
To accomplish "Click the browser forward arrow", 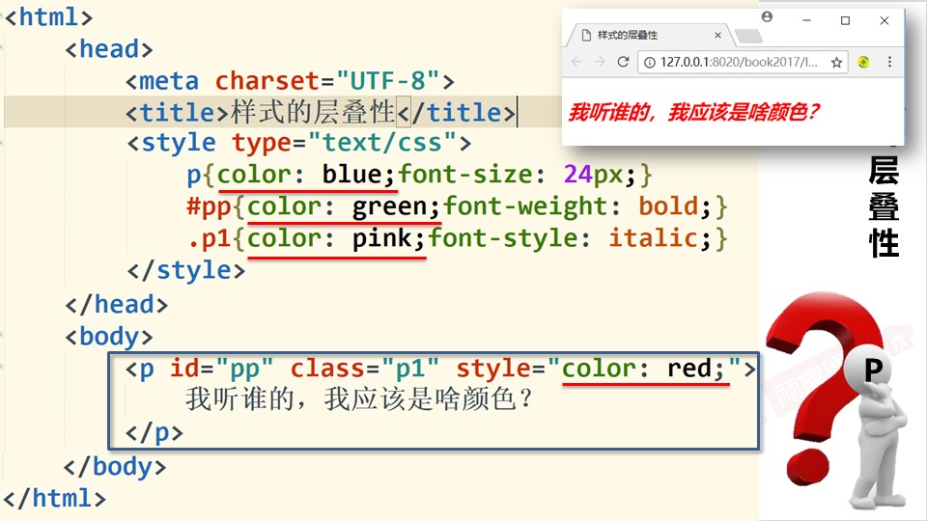I will [600, 62].
